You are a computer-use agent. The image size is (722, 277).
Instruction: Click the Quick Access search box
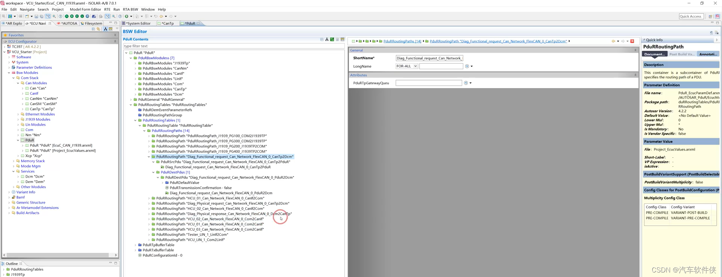(x=691, y=16)
